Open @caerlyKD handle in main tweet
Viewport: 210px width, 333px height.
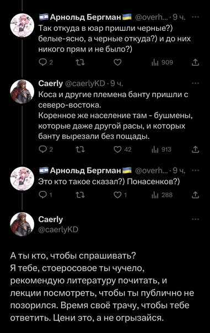point(58,229)
